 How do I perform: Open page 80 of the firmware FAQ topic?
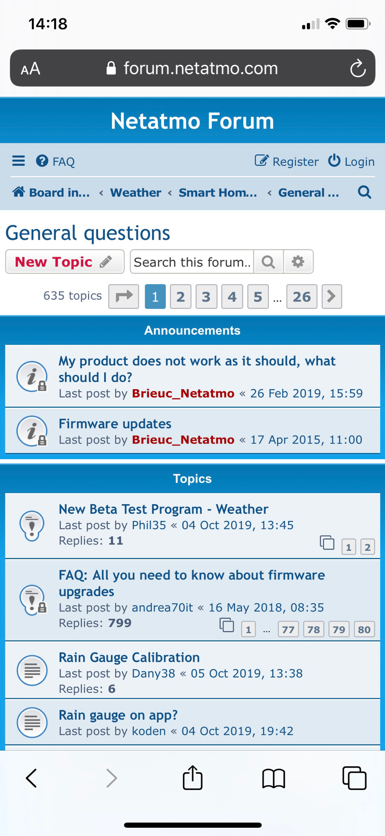click(364, 629)
